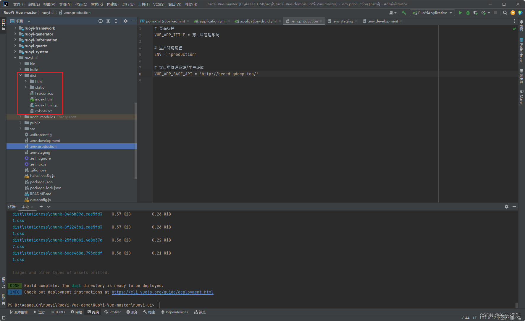Screen dimensions: 525x321
Task: Toggle tool window bars icon bottom-left
Action: (4, 318)
